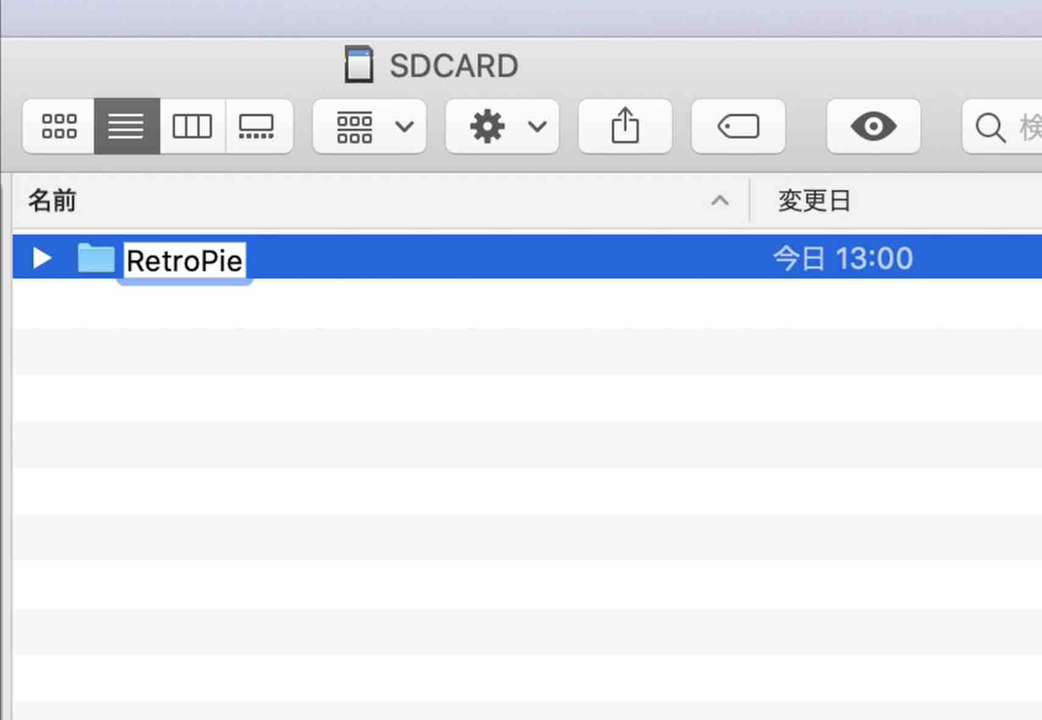Select list view mode
This screenshot has width=1042, height=720.
pyautogui.click(x=127, y=126)
